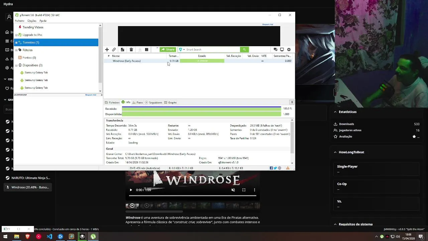Close the sidebar advertisement panel

point(101,95)
